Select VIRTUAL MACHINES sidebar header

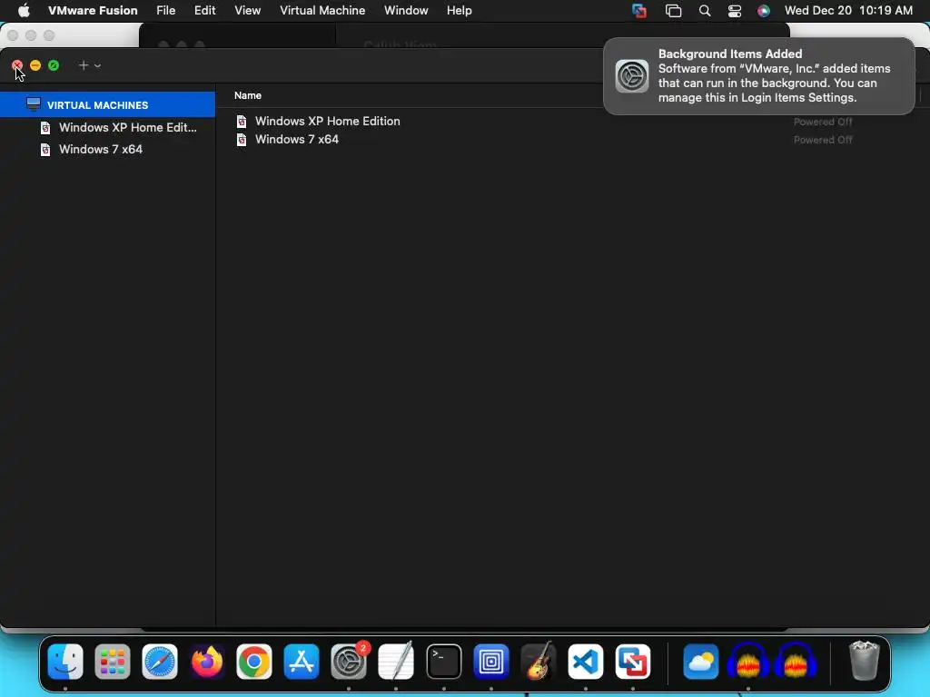coord(107,105)
